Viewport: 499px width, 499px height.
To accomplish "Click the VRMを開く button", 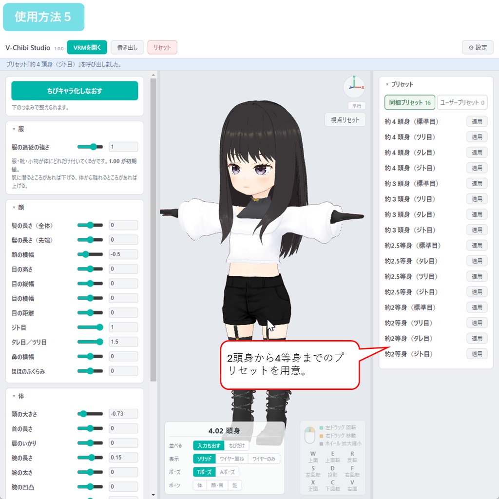I will [x=87, y=47].
